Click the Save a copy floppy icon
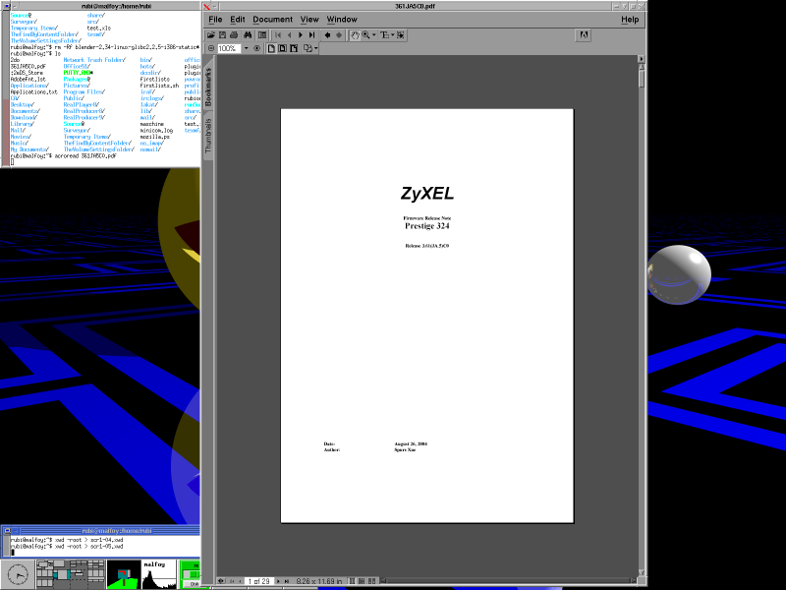The height and width of the screenshot is (590, 786). [223, 35]
